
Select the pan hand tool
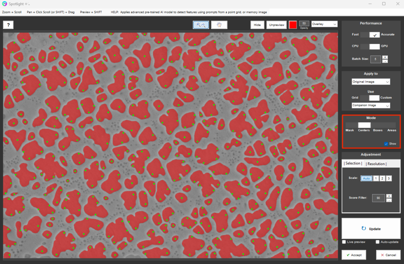pos(219,25)
